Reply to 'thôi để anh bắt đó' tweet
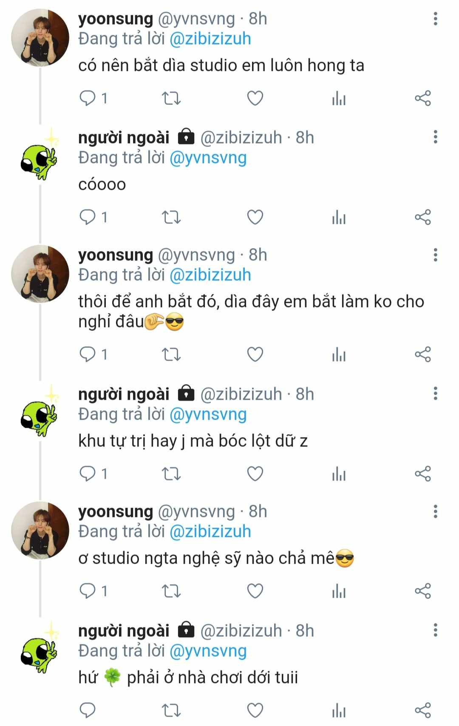459x726 pixels. (x=88, y=354)
